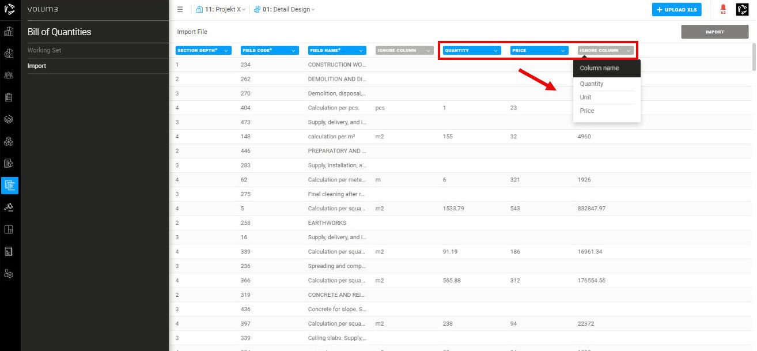The width and height of the screenshot is (757, 351).
Task: Click the calculation per m² cell
Action: (x=331, y=137)
